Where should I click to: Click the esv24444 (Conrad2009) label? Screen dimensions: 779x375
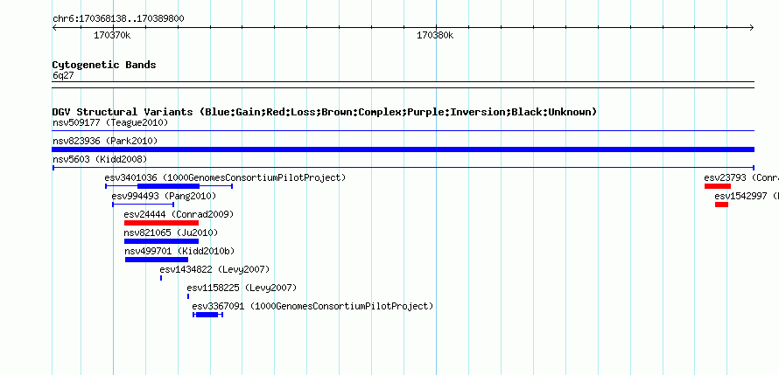(x=179, y=214)
